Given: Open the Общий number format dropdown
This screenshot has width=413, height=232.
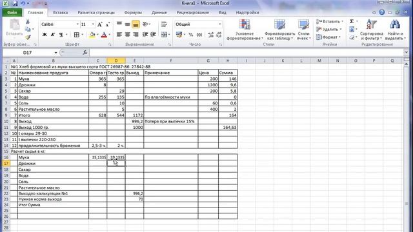Looking at the screenshot, I should pos(219,24).
